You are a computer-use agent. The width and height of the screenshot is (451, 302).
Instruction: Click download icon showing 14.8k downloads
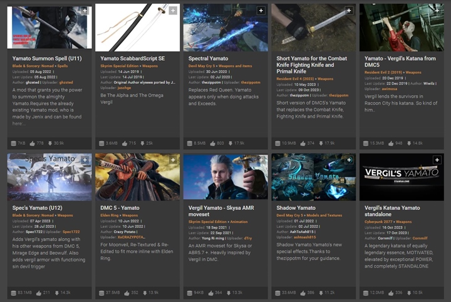[x=408, y=143]
